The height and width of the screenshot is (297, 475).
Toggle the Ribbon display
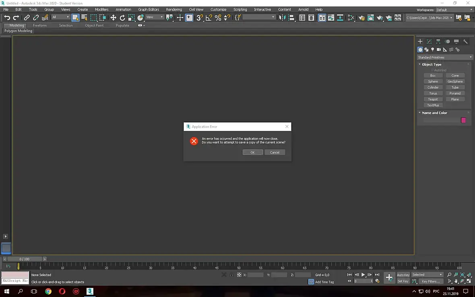322,18
